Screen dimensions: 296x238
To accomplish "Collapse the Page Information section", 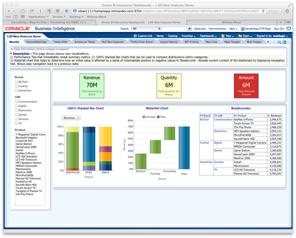I will click(x=12, y=49).
